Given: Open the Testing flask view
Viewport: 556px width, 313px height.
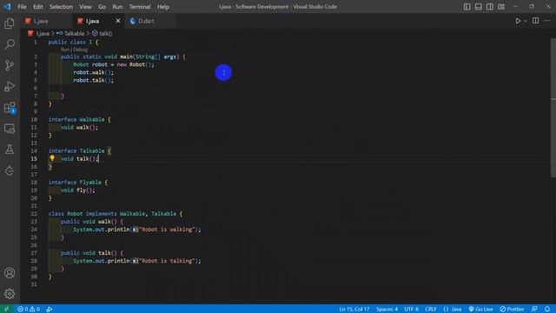Looking at the screenshot, I should (10, 150).
